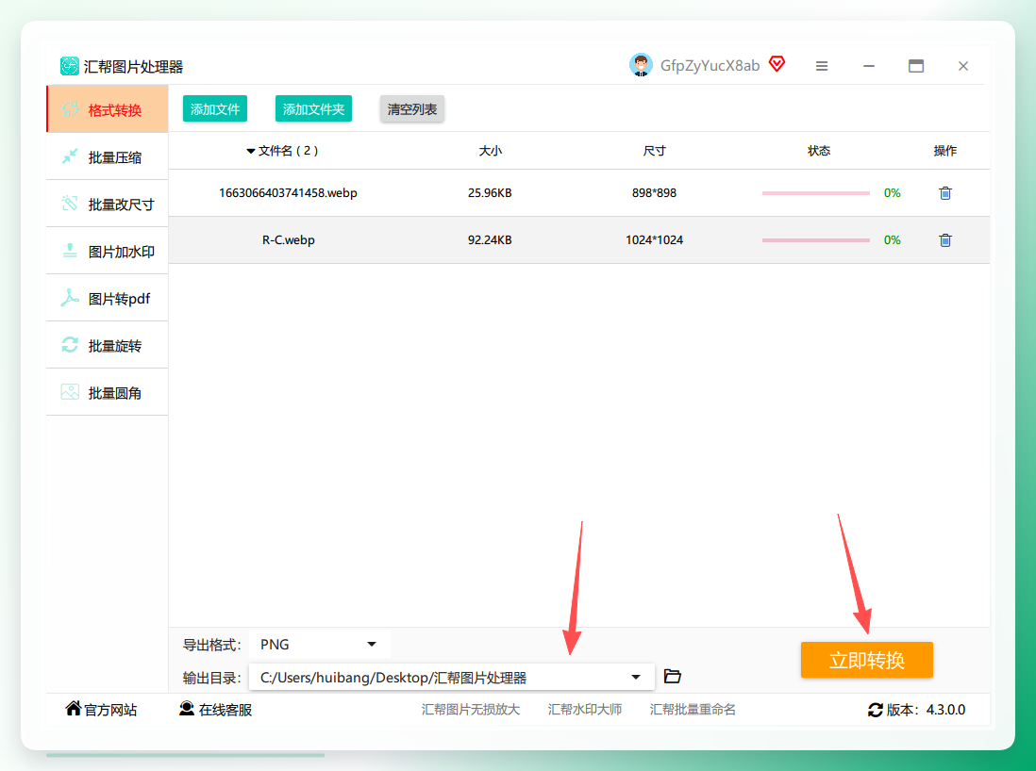This screenshot has width=1036, height=771.
Task: Click the 大小 column header
Action: (491, 151)
